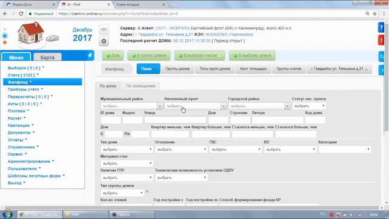Open the agent link (1017 - MORF610)
Image resolution: width=389 pixels, height=219 pixels.
(173, 29)
